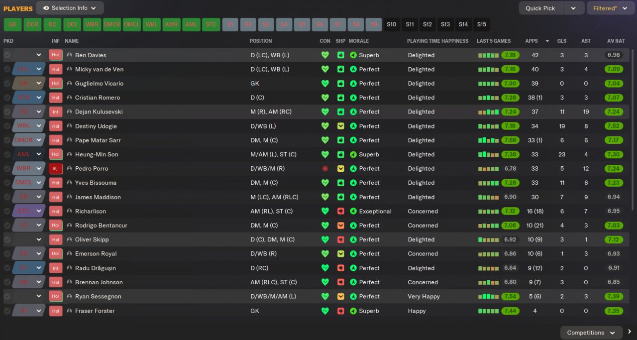This screenshot has height=340, width=637.
Task: Click Fraser Forster's morale arrow icon
Action: 353,311
